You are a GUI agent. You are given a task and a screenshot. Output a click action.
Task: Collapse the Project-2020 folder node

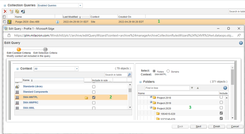tap(151, 108)
